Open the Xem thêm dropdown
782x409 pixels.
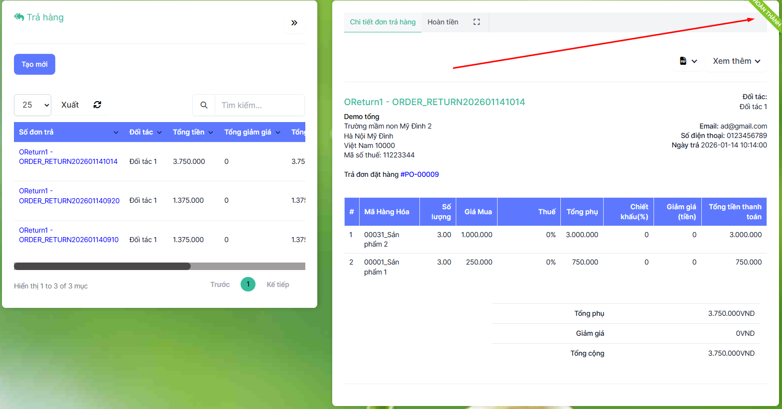point(736,61)
